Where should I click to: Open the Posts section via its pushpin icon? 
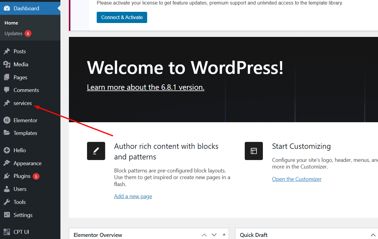(8, 51)
